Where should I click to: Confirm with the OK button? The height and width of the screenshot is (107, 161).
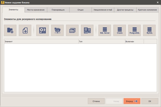pyautogui.click(x=149, y=101)
